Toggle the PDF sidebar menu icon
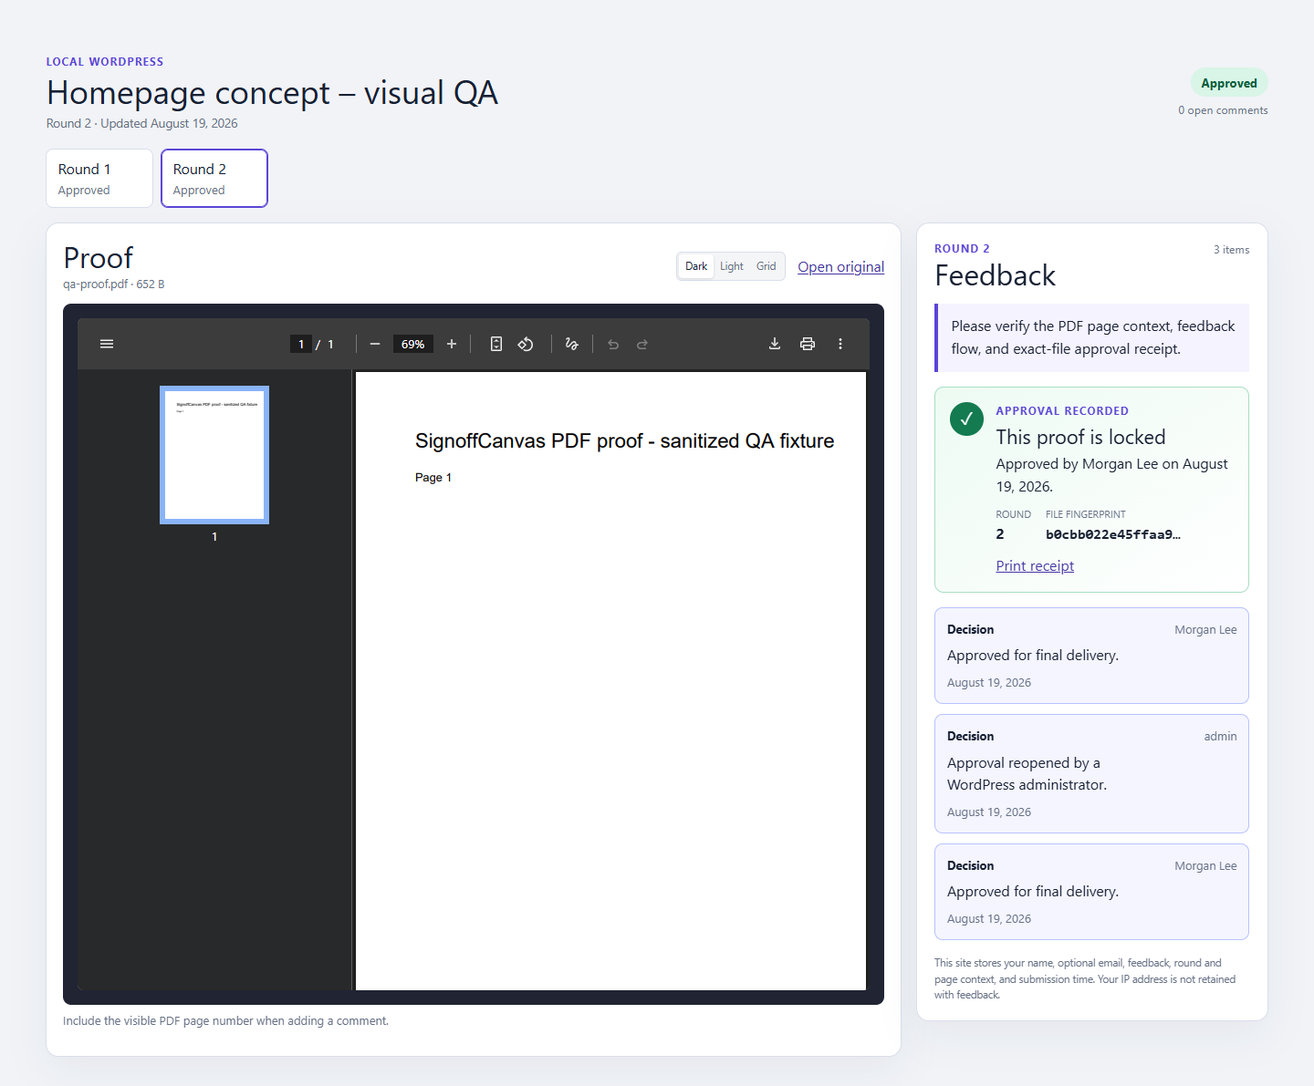The image size is (1314, 1086). (107, 344)
